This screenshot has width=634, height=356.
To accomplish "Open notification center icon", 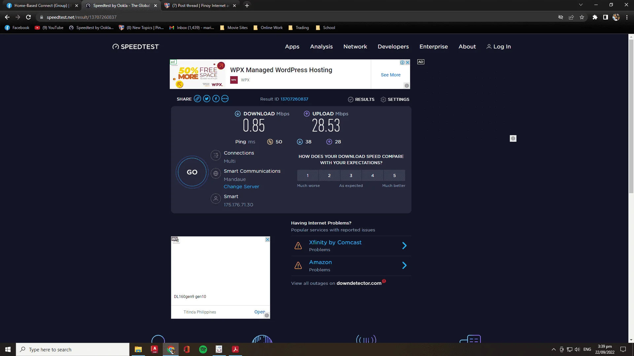I will pos(623,349).
